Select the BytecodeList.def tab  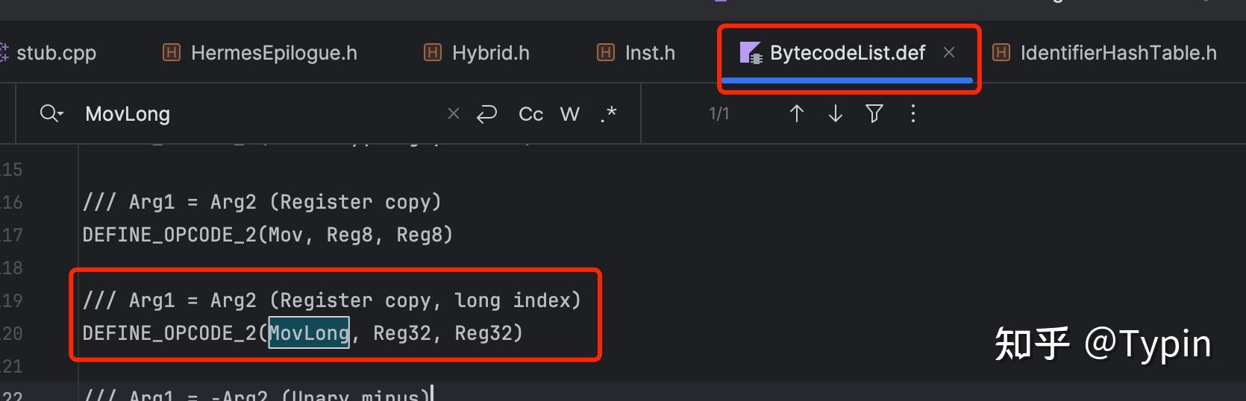[x=847, y=53]
